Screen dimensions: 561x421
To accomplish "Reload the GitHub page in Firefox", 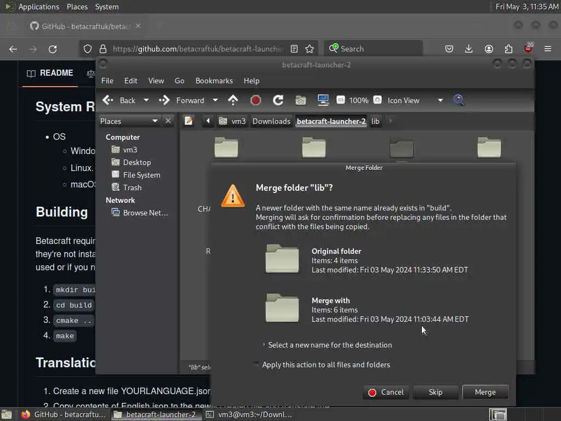I will pyautogui.click(x=53, y=49).
